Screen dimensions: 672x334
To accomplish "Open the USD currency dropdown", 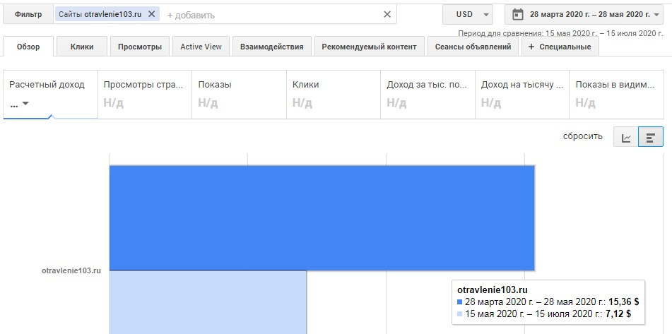I will click(468, 14).
